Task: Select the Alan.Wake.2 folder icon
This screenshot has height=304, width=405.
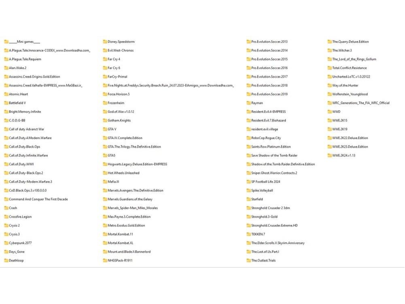Action: click(6, 68)
